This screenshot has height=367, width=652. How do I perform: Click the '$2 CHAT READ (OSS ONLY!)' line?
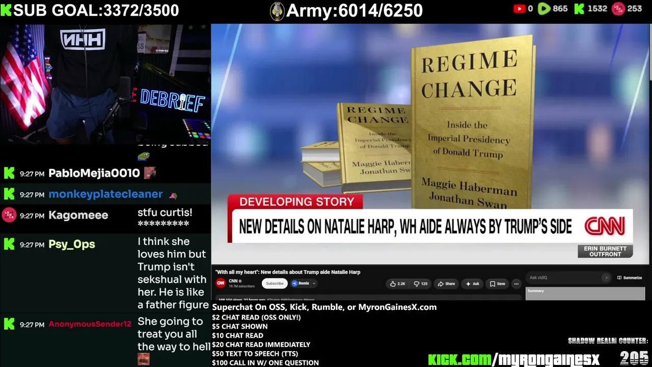click(256, 317)
